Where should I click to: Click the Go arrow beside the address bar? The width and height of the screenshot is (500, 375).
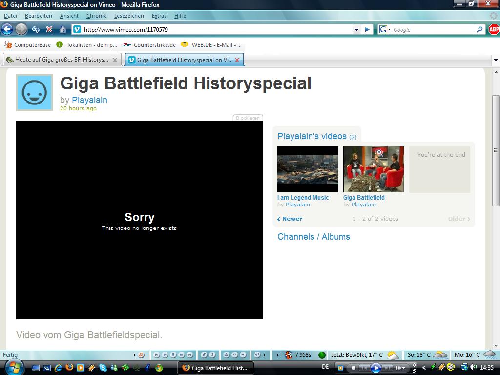point(367,30)
